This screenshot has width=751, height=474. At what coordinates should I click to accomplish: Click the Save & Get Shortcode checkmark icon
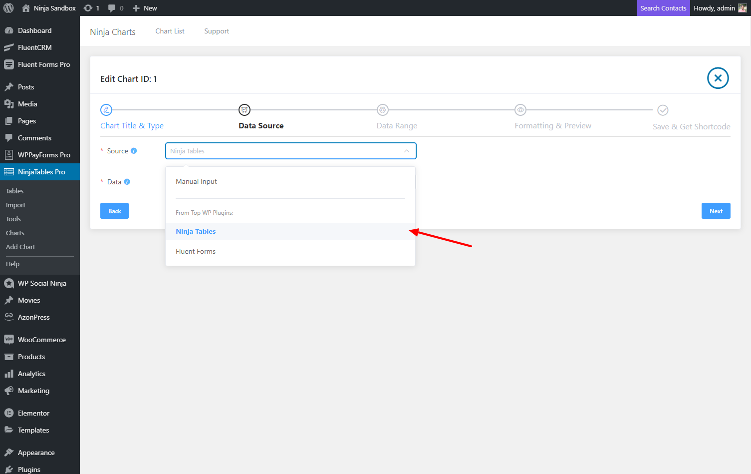point(663,110)
